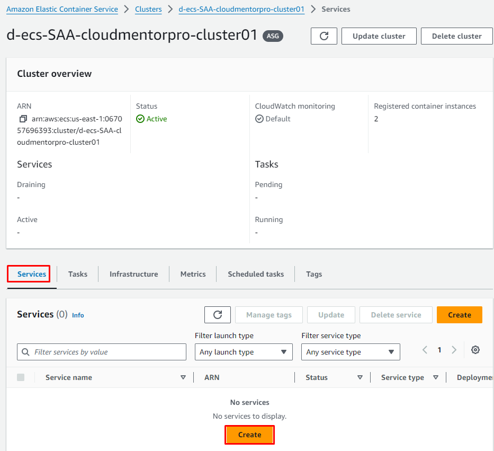494x451 pixels.
Task: Open services table preferences gear
Action: tap(475, 350)
